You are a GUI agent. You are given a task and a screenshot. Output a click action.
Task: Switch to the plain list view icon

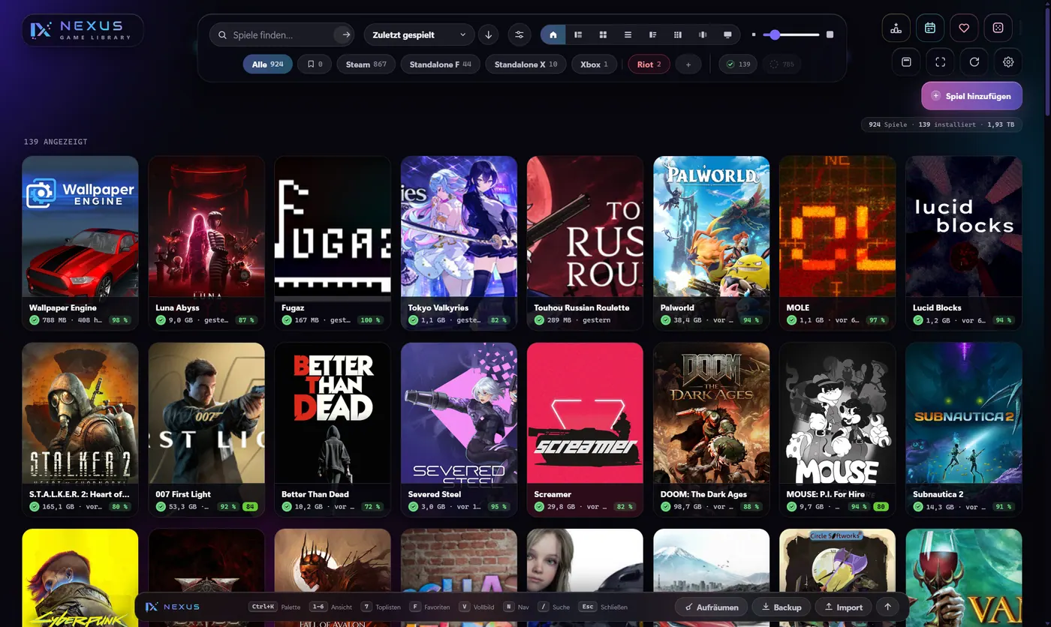628,34
